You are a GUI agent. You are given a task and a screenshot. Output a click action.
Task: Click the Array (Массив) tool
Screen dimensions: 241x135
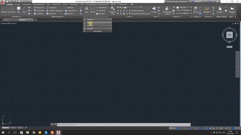(x=69, y=13)
